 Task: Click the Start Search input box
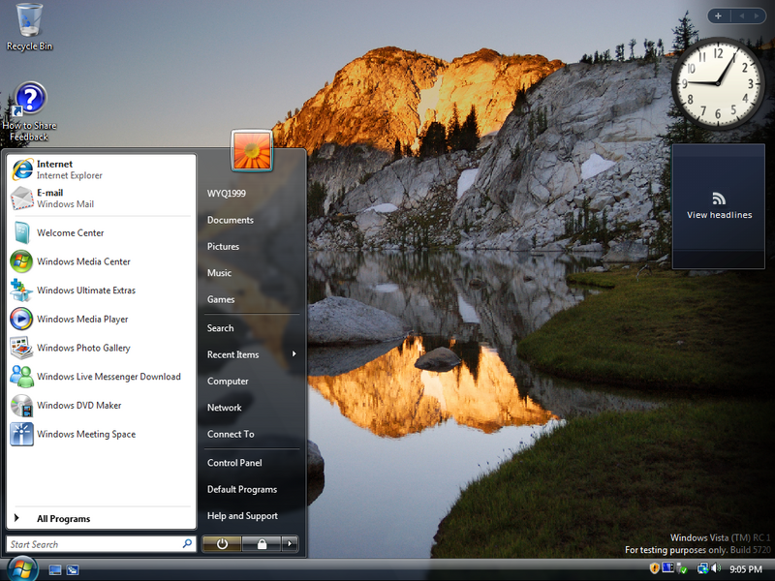93,544
